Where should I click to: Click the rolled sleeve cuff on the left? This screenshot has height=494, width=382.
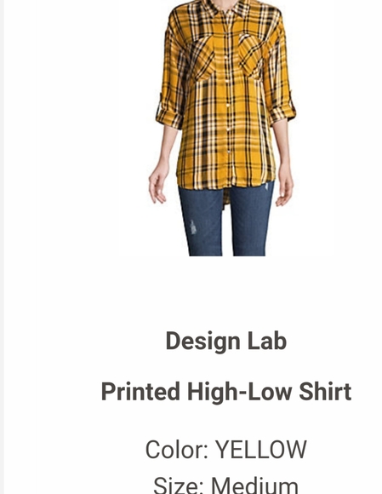[x=168, y=115]
